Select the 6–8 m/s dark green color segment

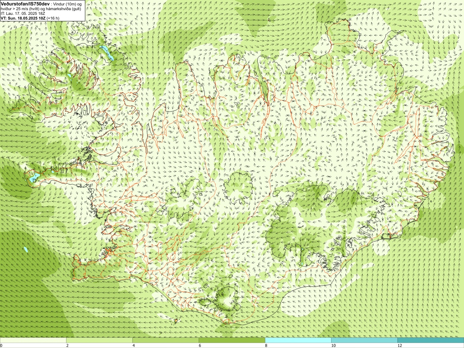(232, 340)
